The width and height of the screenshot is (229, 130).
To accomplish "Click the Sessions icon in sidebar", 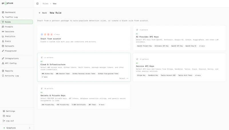I will coord(3,32).
